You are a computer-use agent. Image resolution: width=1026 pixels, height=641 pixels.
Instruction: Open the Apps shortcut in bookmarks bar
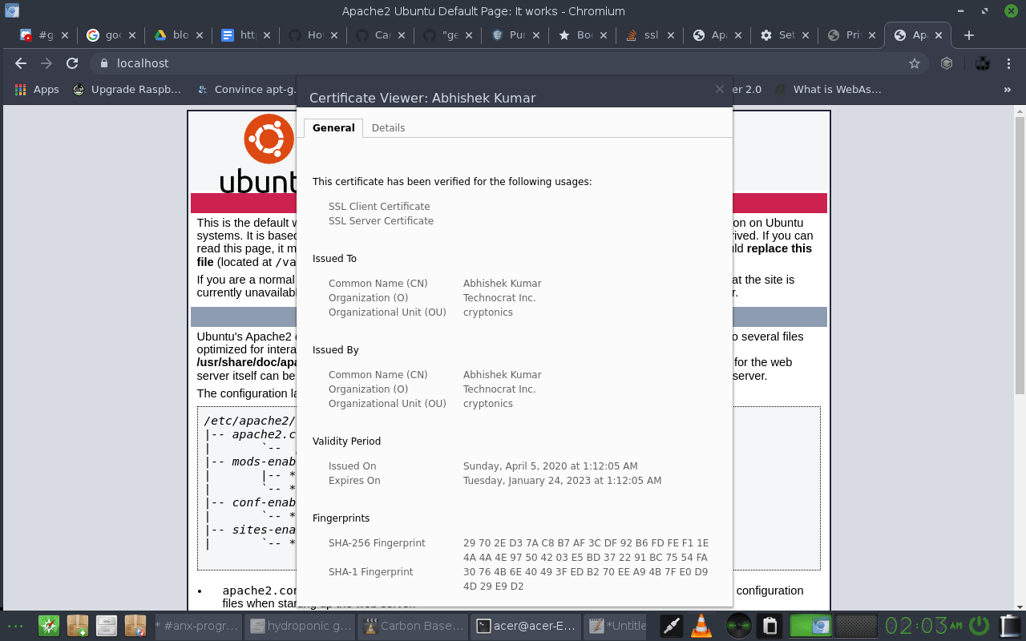point(37,90)
